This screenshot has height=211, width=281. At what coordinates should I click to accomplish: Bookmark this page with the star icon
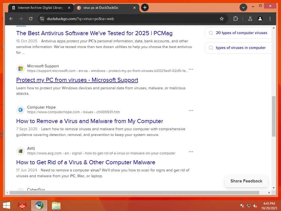[222, 19]
